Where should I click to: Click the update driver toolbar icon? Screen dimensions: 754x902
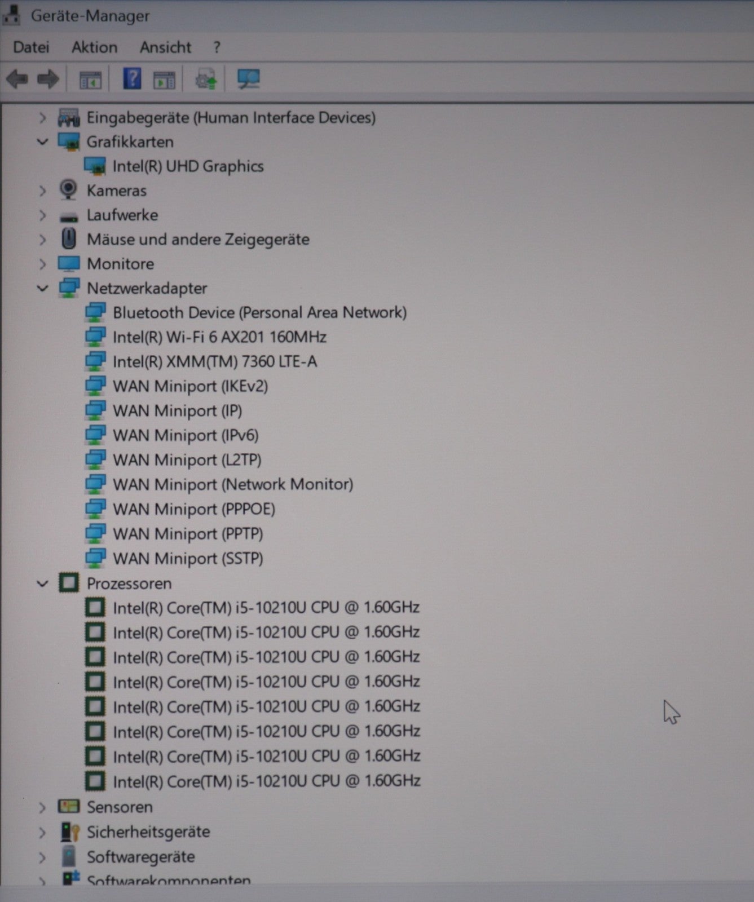coord(206,79)
